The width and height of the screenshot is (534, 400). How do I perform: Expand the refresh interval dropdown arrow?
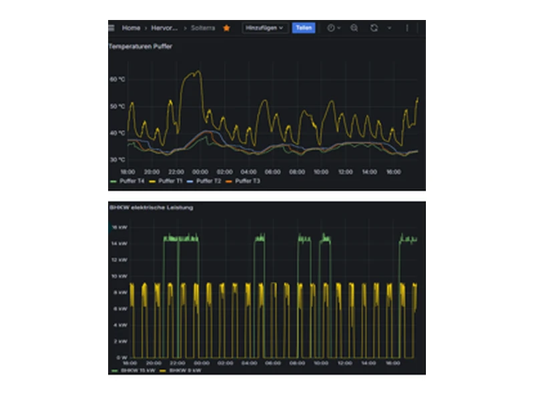pos(389,28)
